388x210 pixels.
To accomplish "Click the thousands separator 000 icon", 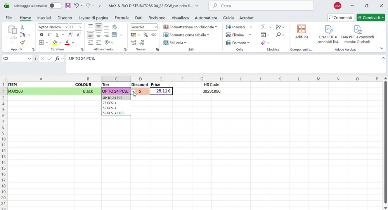I will tap(154, 35).
